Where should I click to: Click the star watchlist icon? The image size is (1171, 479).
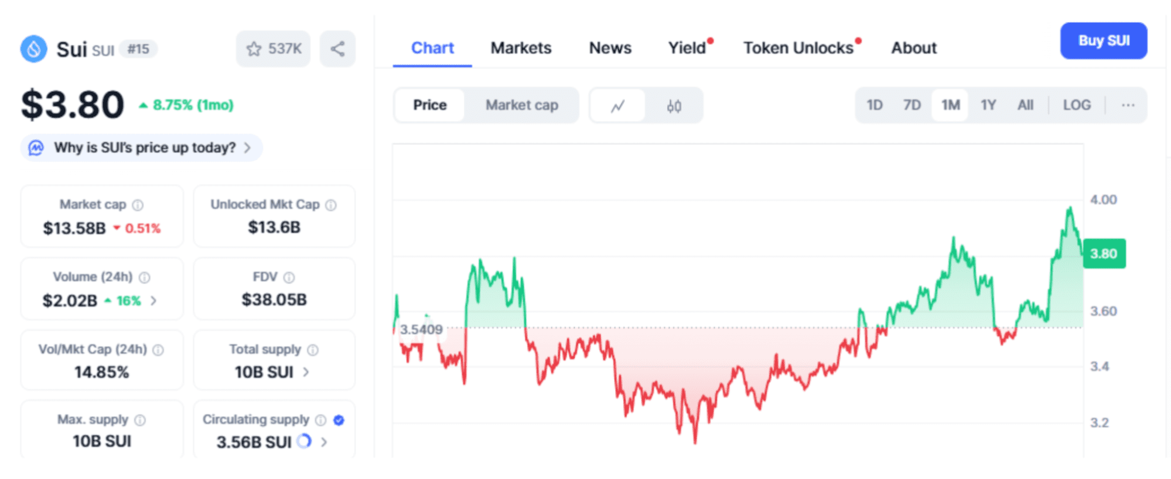tap(254, 49)
